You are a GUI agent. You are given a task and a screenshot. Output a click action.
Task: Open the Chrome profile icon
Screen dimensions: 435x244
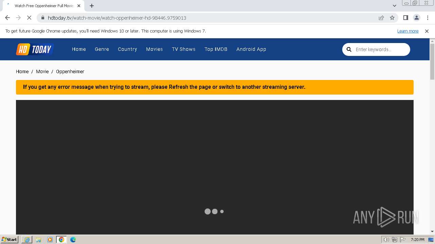(416, 18)
